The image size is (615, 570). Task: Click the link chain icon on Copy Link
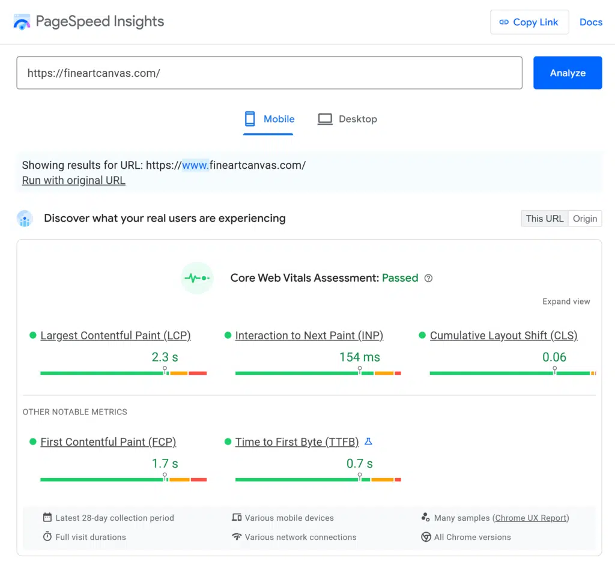[x=506, y=22]
